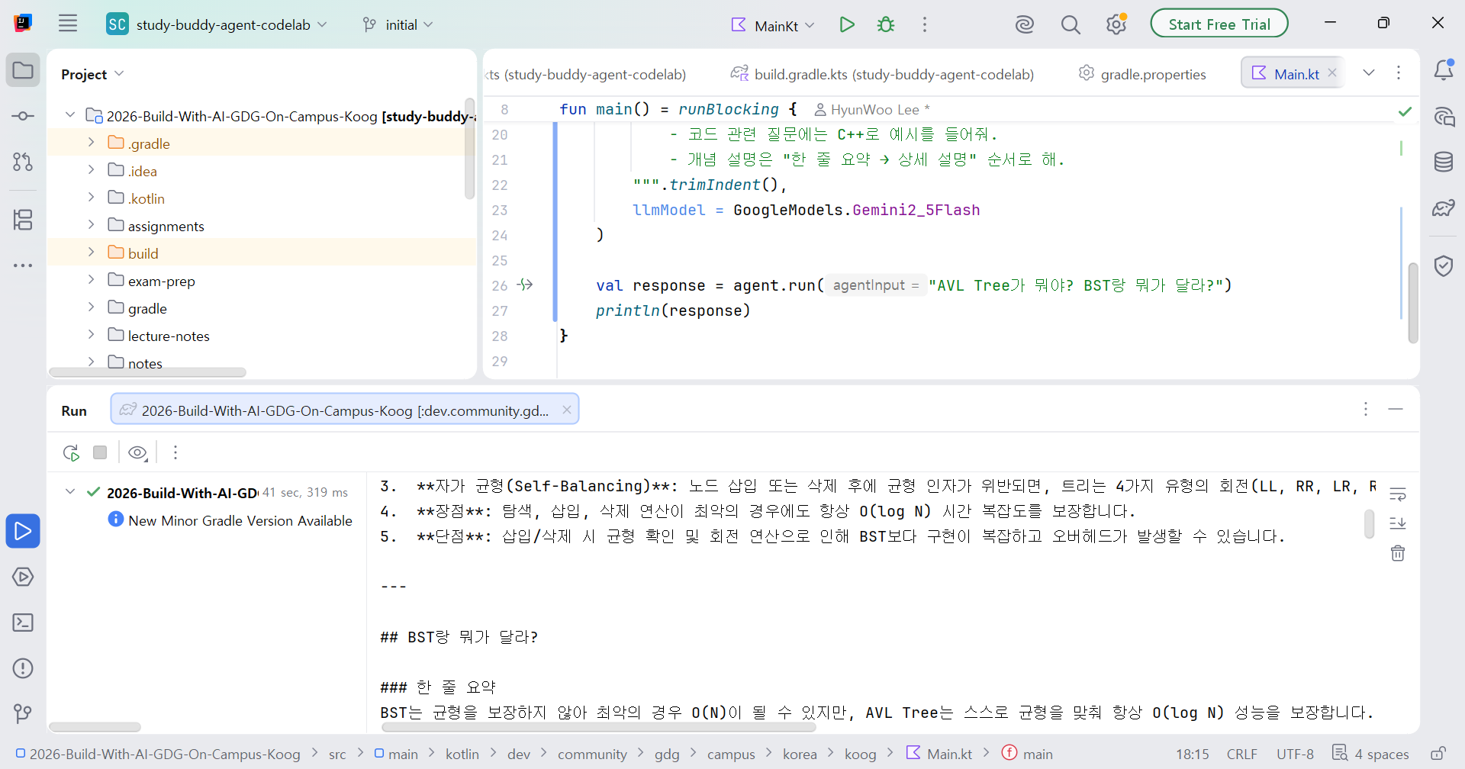Click the breakpoint gutter marker on line 26
Screen dimensions: 1465x769
click(525, 285)
